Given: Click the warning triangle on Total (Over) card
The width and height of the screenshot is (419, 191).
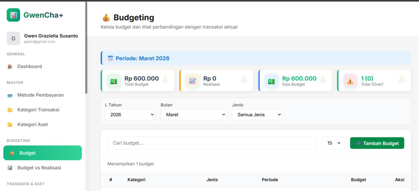Looking at the screenshot, I should (x=350, y=80).
